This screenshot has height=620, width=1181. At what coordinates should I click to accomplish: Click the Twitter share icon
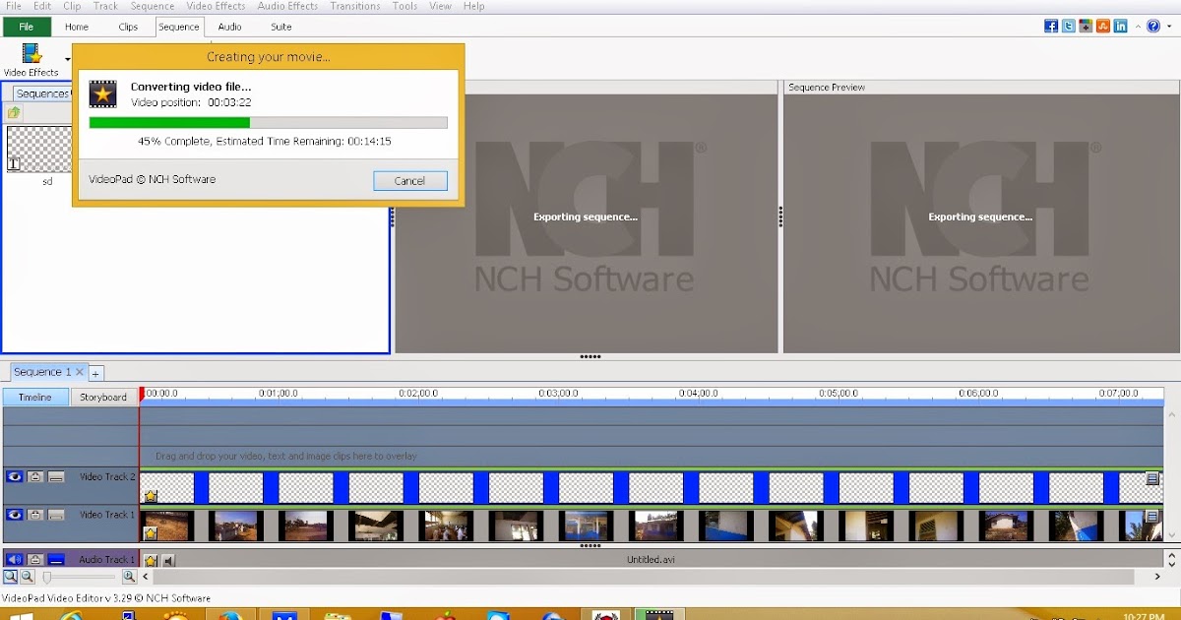pos(1068,27)
